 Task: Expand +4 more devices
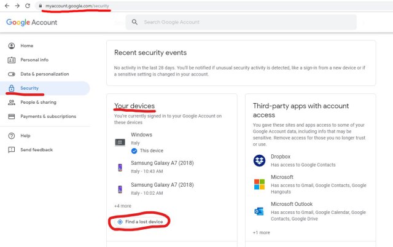click(122, 206)
